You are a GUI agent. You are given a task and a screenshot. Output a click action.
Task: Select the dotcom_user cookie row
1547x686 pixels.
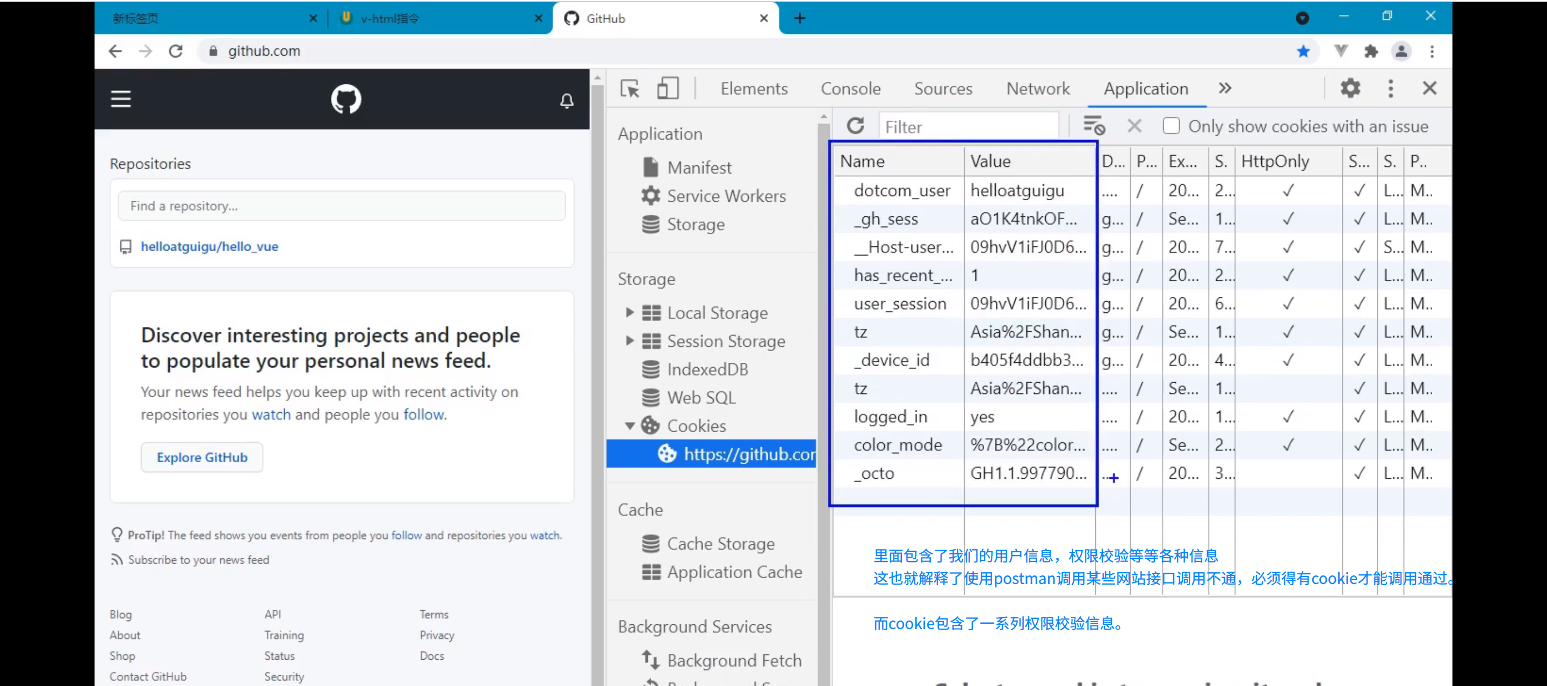pos(901,190)
